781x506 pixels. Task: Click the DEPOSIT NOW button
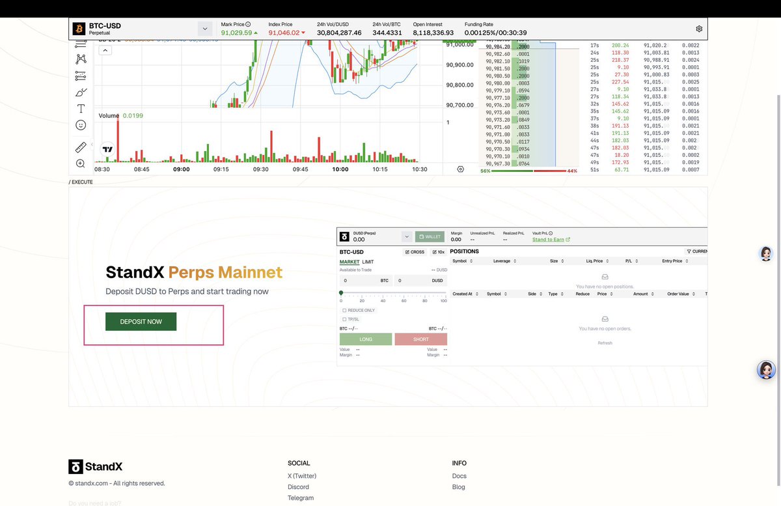click(141, 322)
